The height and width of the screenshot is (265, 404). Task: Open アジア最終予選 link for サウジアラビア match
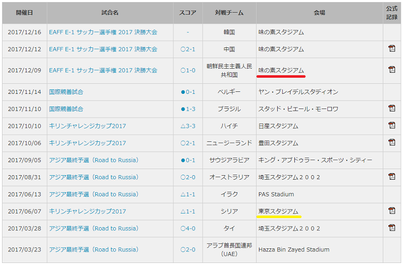pyautogui.click(x=93, y=160)
